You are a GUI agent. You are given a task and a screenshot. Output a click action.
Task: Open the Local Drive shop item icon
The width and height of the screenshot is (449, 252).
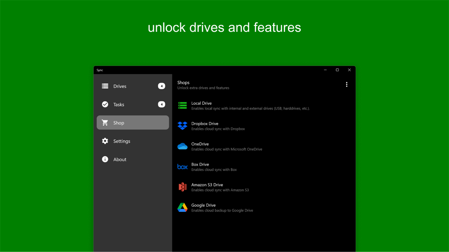point(182,105)
